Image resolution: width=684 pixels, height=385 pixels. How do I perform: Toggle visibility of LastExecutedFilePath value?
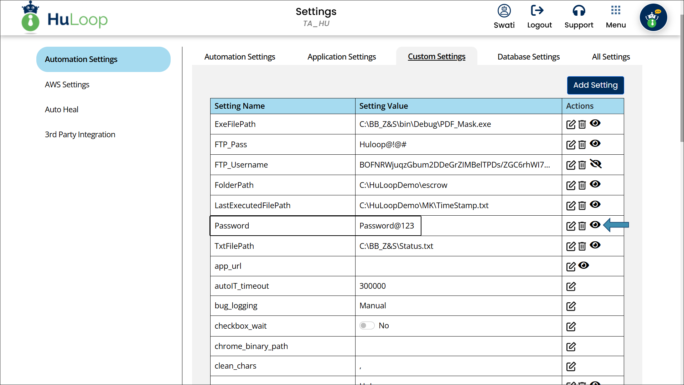[595, 205]
